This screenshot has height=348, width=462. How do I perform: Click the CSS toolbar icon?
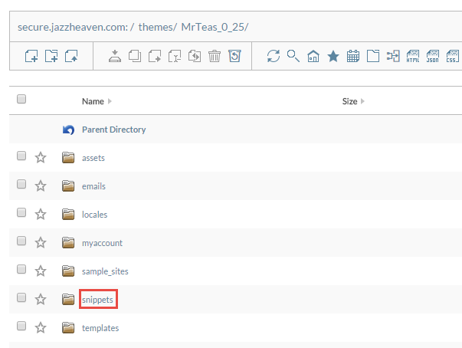click(x=453, y=56)
